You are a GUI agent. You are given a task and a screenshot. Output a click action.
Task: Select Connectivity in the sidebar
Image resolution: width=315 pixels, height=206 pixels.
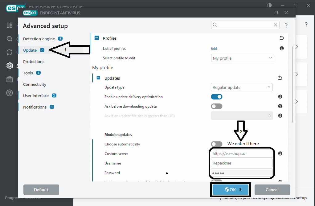click(x=35, y=84)
